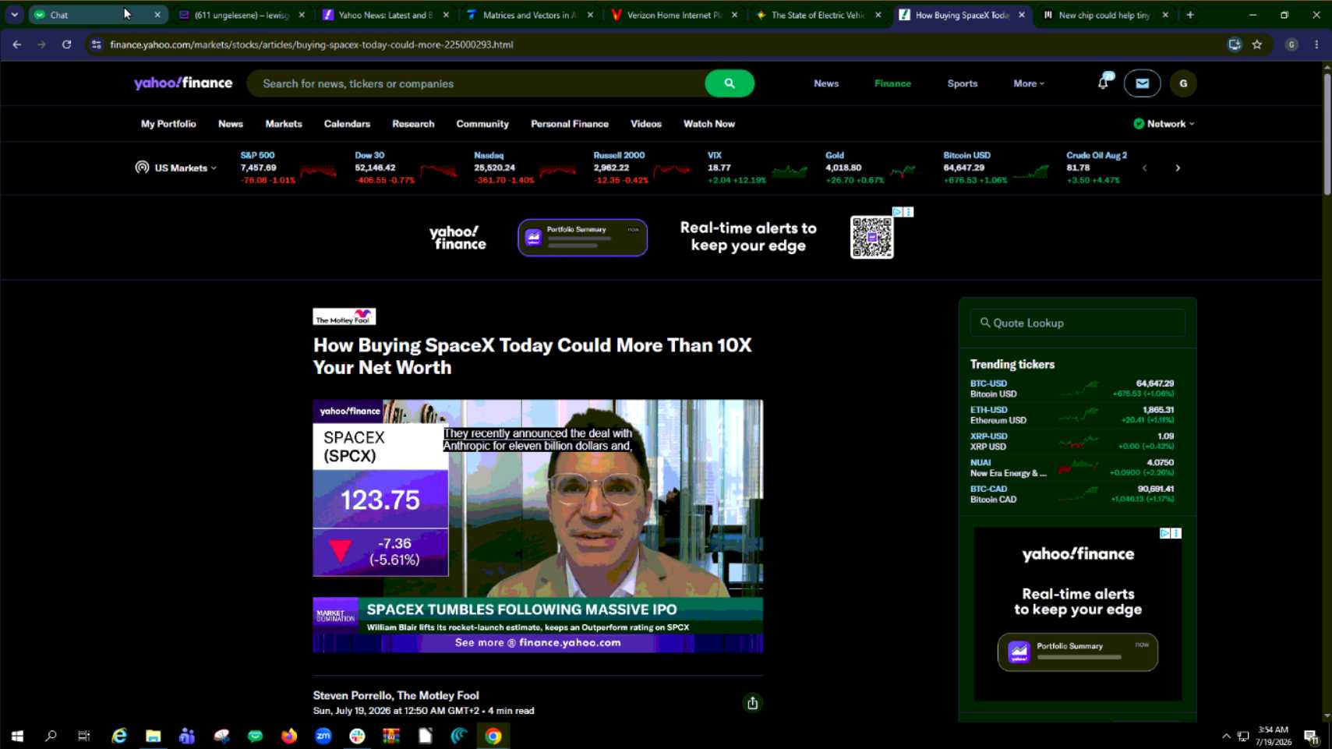This screenshot has height=749, width=1332.
Task: Expand the Network dropdown
Action: coord(1164,124)
